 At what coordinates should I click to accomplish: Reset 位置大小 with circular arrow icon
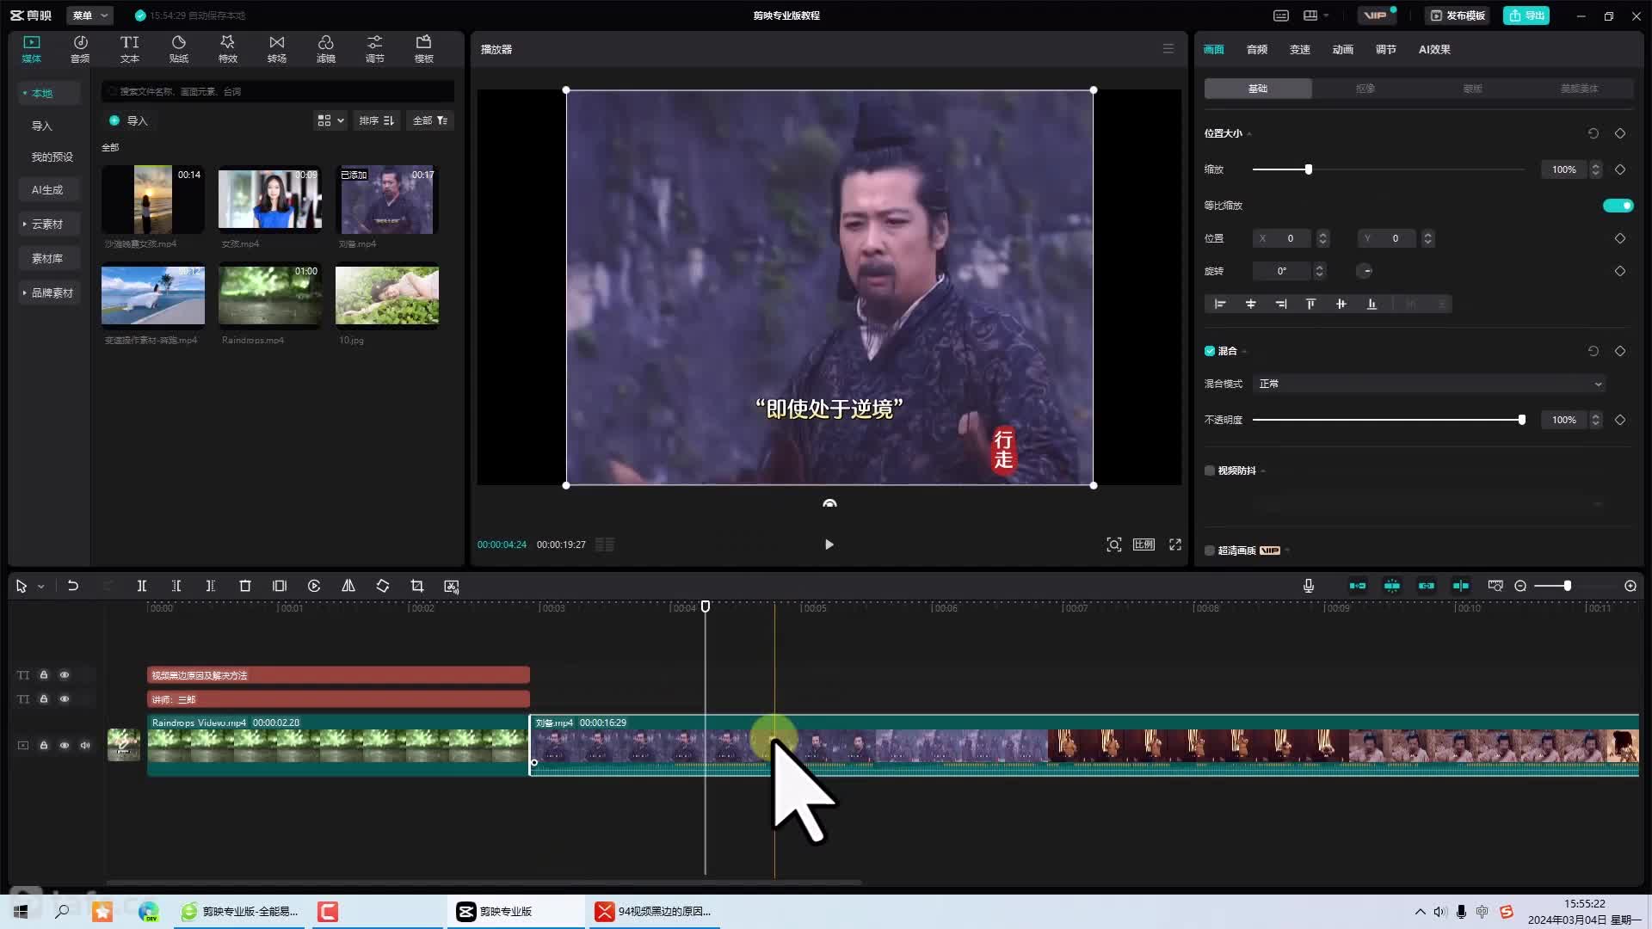[x=1593, y=133]
